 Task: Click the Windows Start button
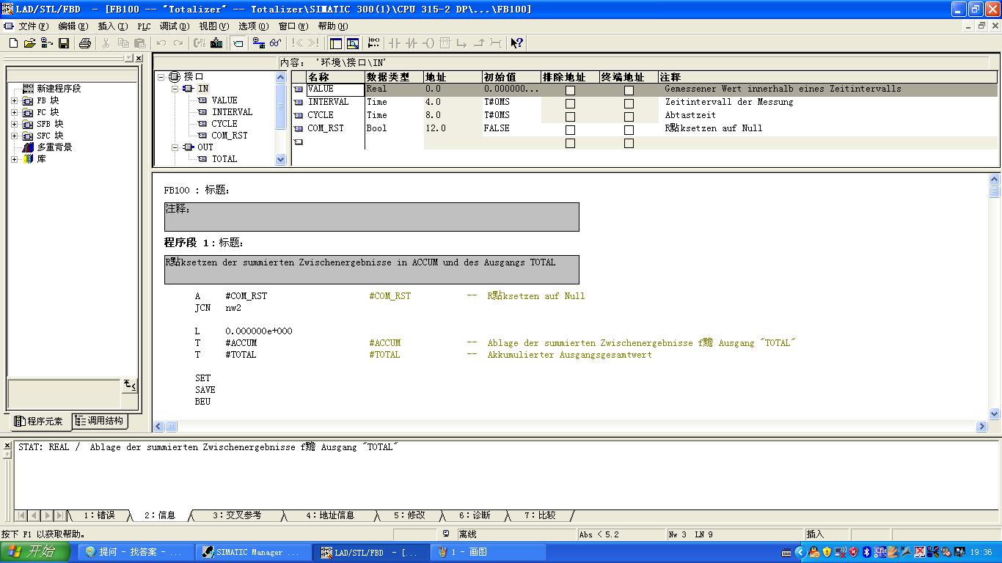35,552
